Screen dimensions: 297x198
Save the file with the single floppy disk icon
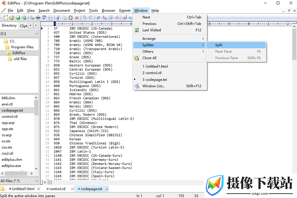pyautogui.click(x=18, y=17)
